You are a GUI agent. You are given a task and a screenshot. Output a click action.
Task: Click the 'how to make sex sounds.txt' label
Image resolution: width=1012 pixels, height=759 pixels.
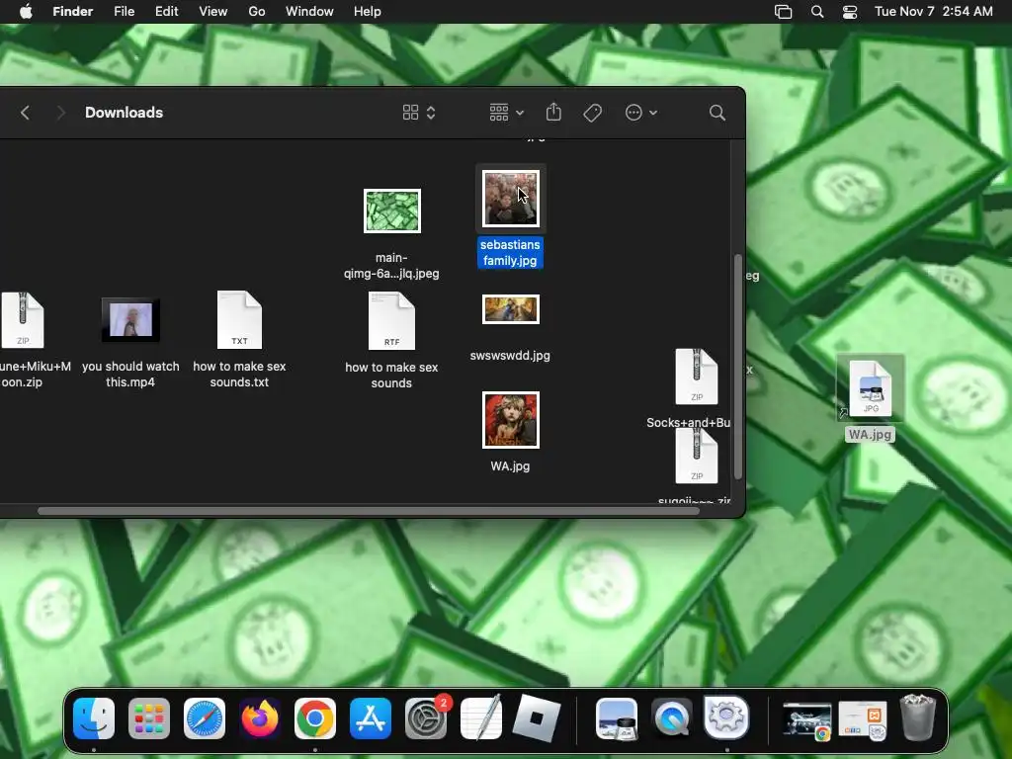coord(239,375)
